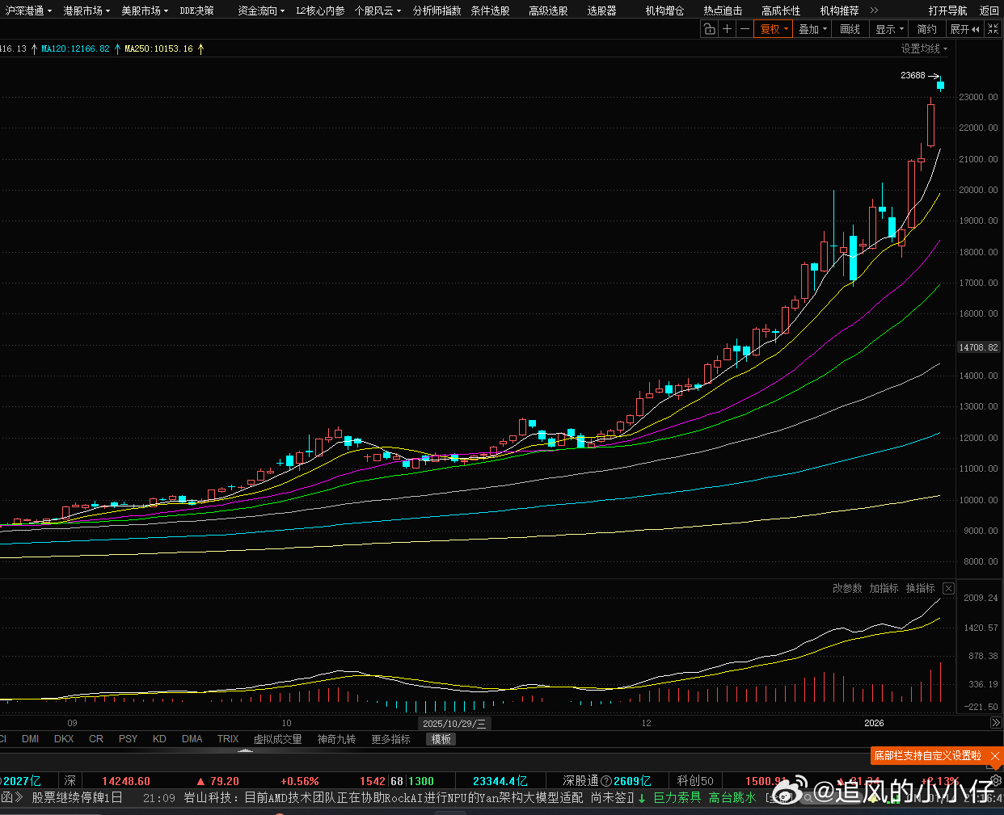The image size is (1004, 815).
Task: Open 分析师指数 menu item
Action: [437, 11]
